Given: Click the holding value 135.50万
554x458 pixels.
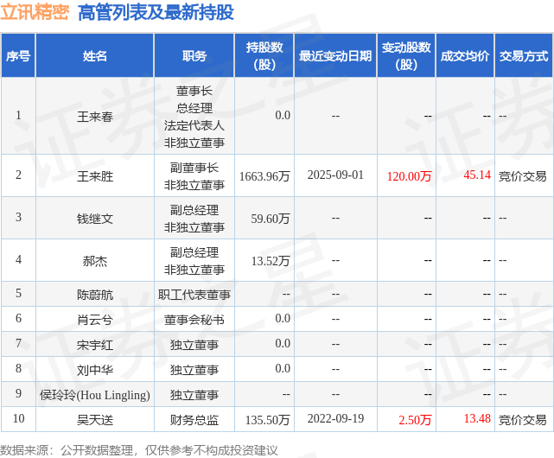Looking at the screenshot, I should [267, 420].
